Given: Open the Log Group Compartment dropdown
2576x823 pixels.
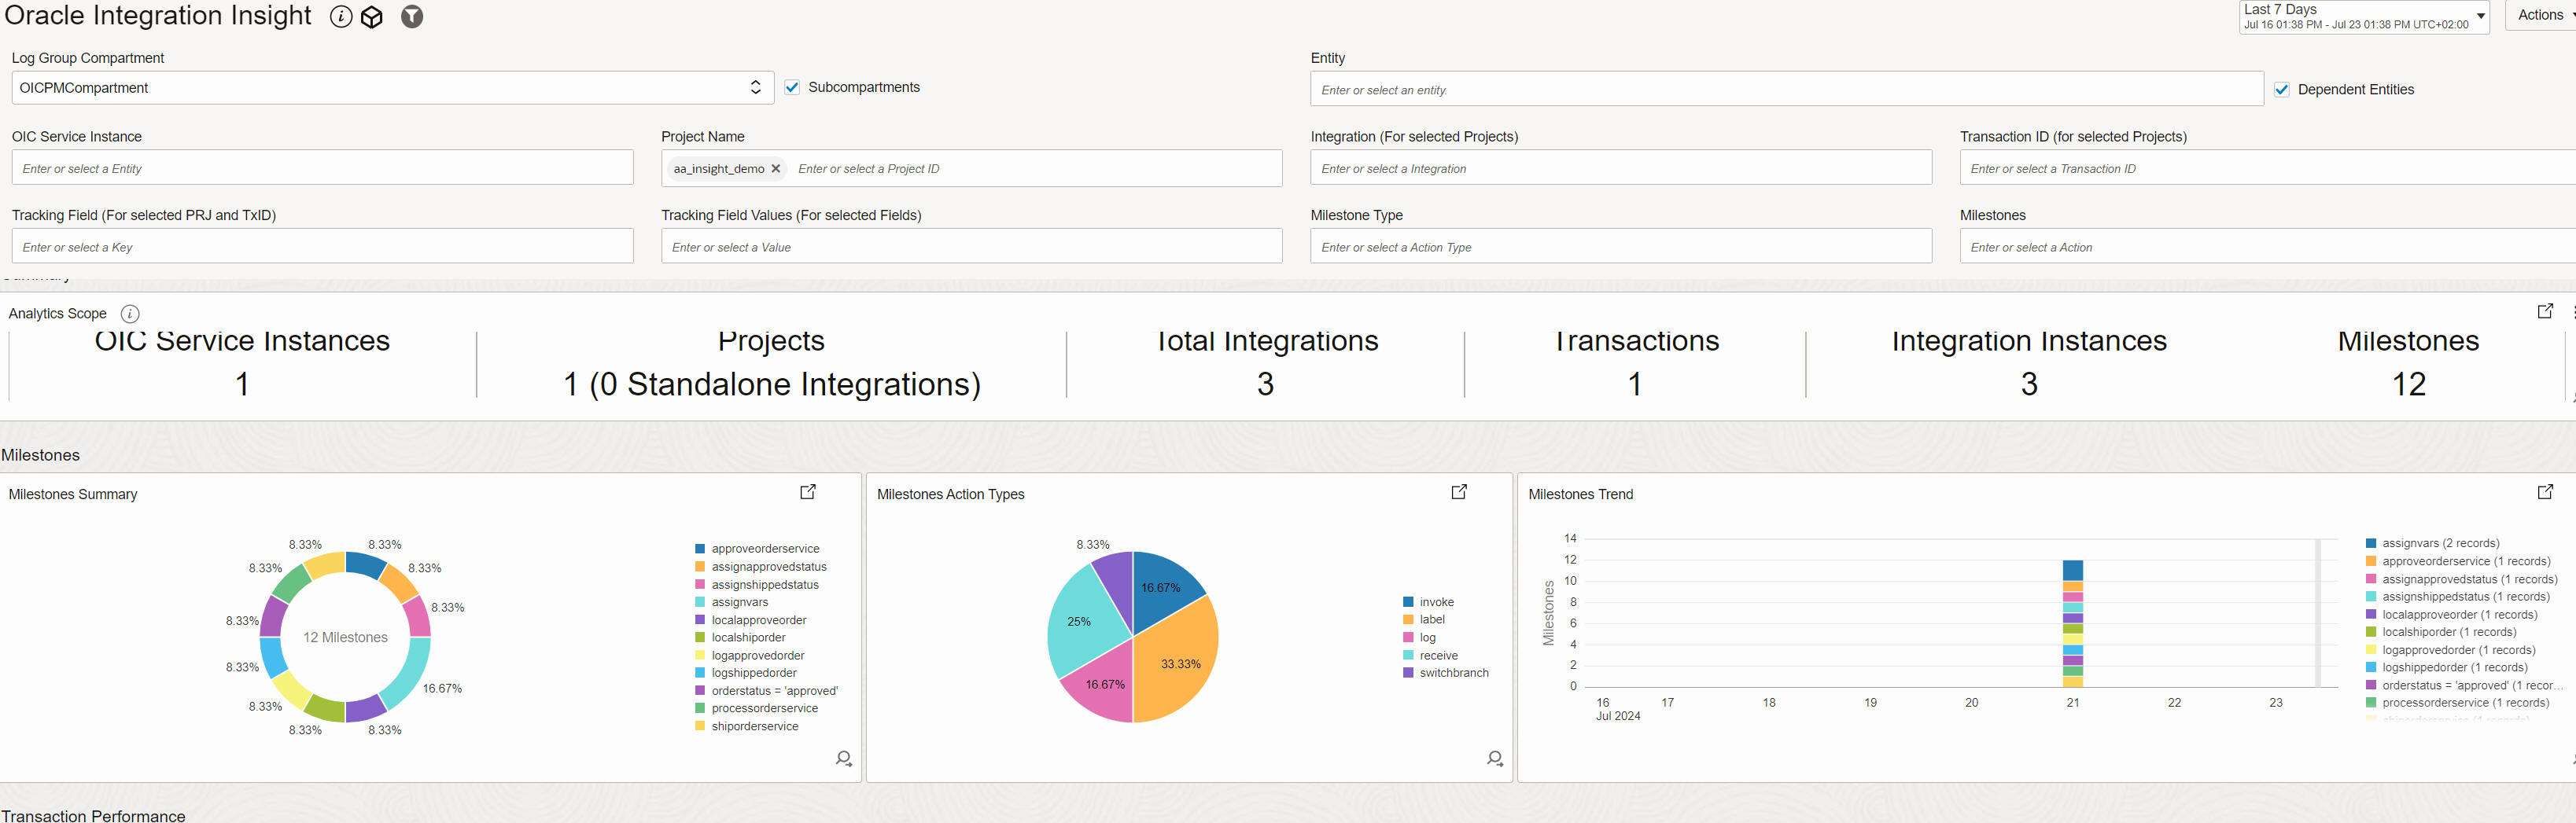Looking at the screenshot, I should [393, 88].
